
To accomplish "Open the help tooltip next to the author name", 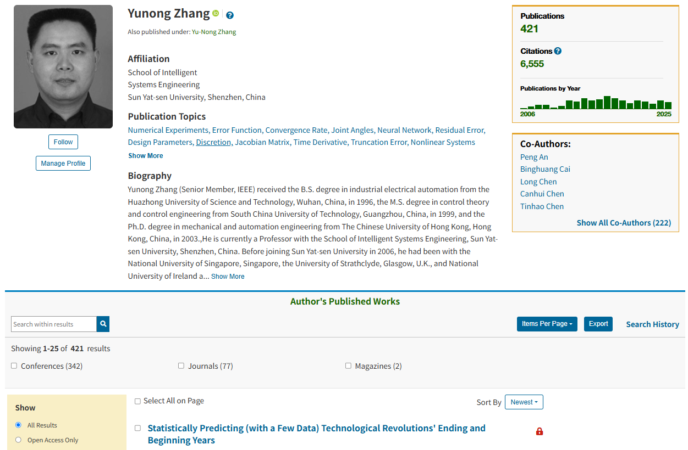I will click(x=229, y=15).
